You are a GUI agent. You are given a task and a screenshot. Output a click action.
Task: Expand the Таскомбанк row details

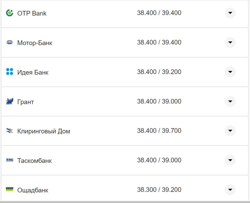pos(230,160)
